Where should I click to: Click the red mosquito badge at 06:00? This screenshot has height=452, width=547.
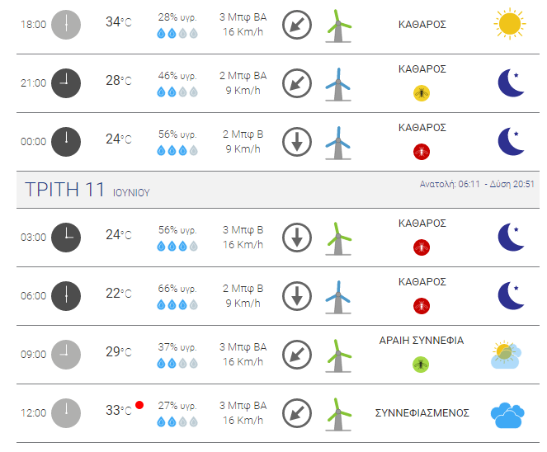pos(422,306)
